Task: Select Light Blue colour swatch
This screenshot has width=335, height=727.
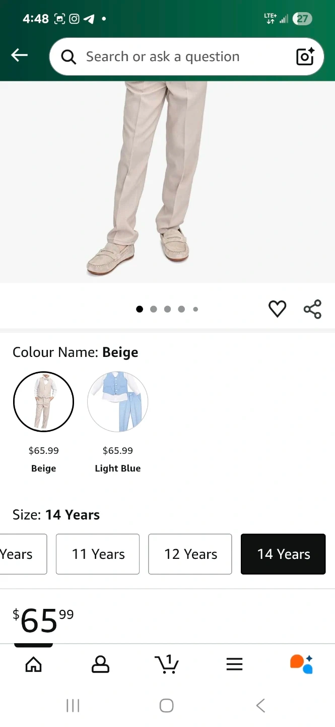Action: [x=117, y=402]
